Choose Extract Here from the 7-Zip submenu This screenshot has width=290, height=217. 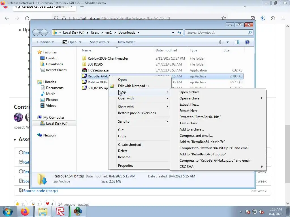(188, 111)
